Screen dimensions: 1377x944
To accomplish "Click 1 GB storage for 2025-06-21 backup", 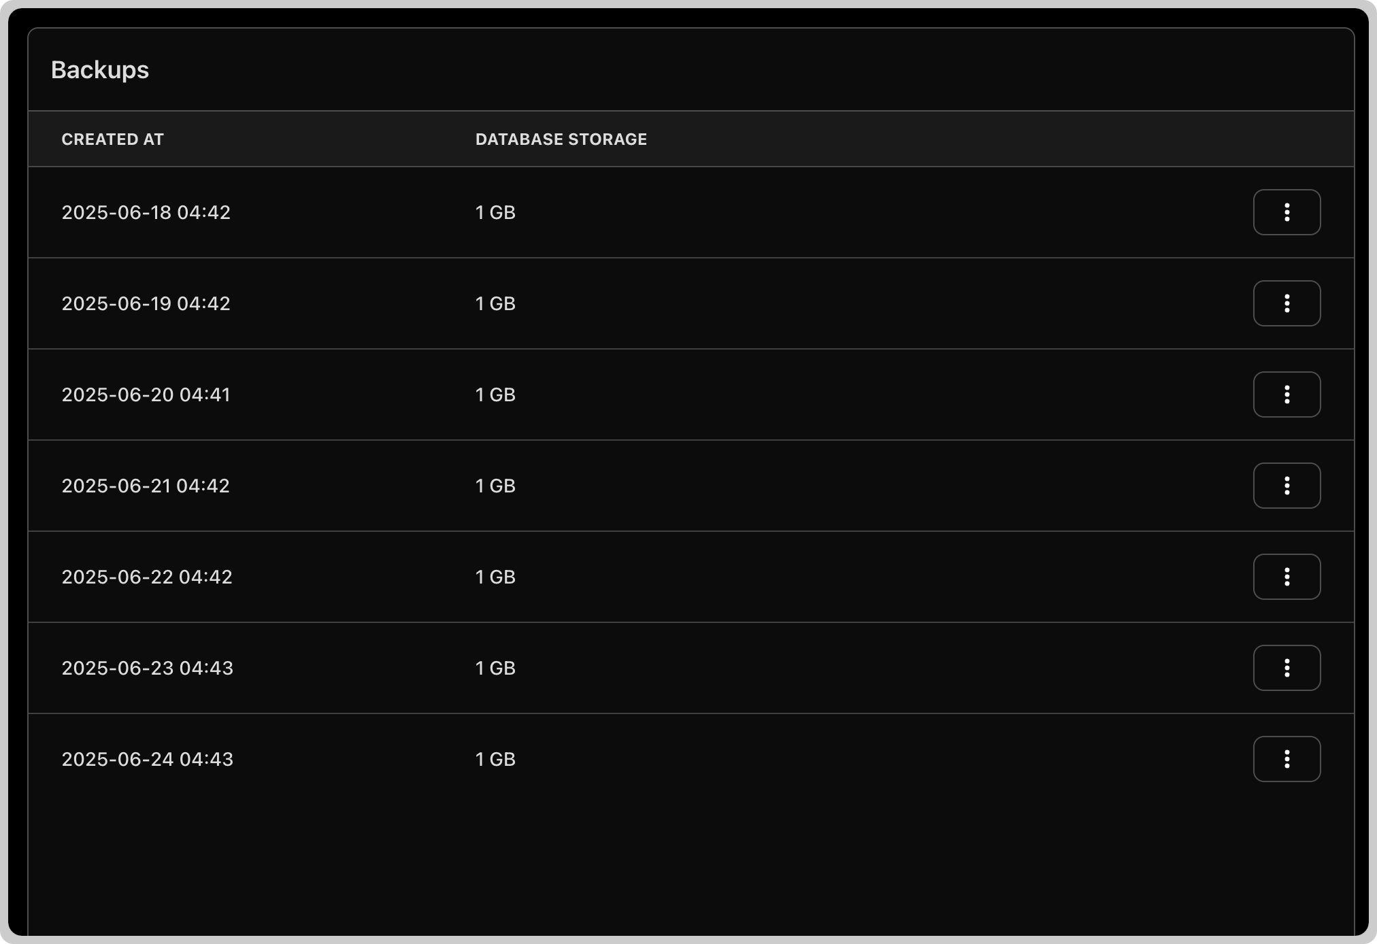I will click(x=495, y=486).
